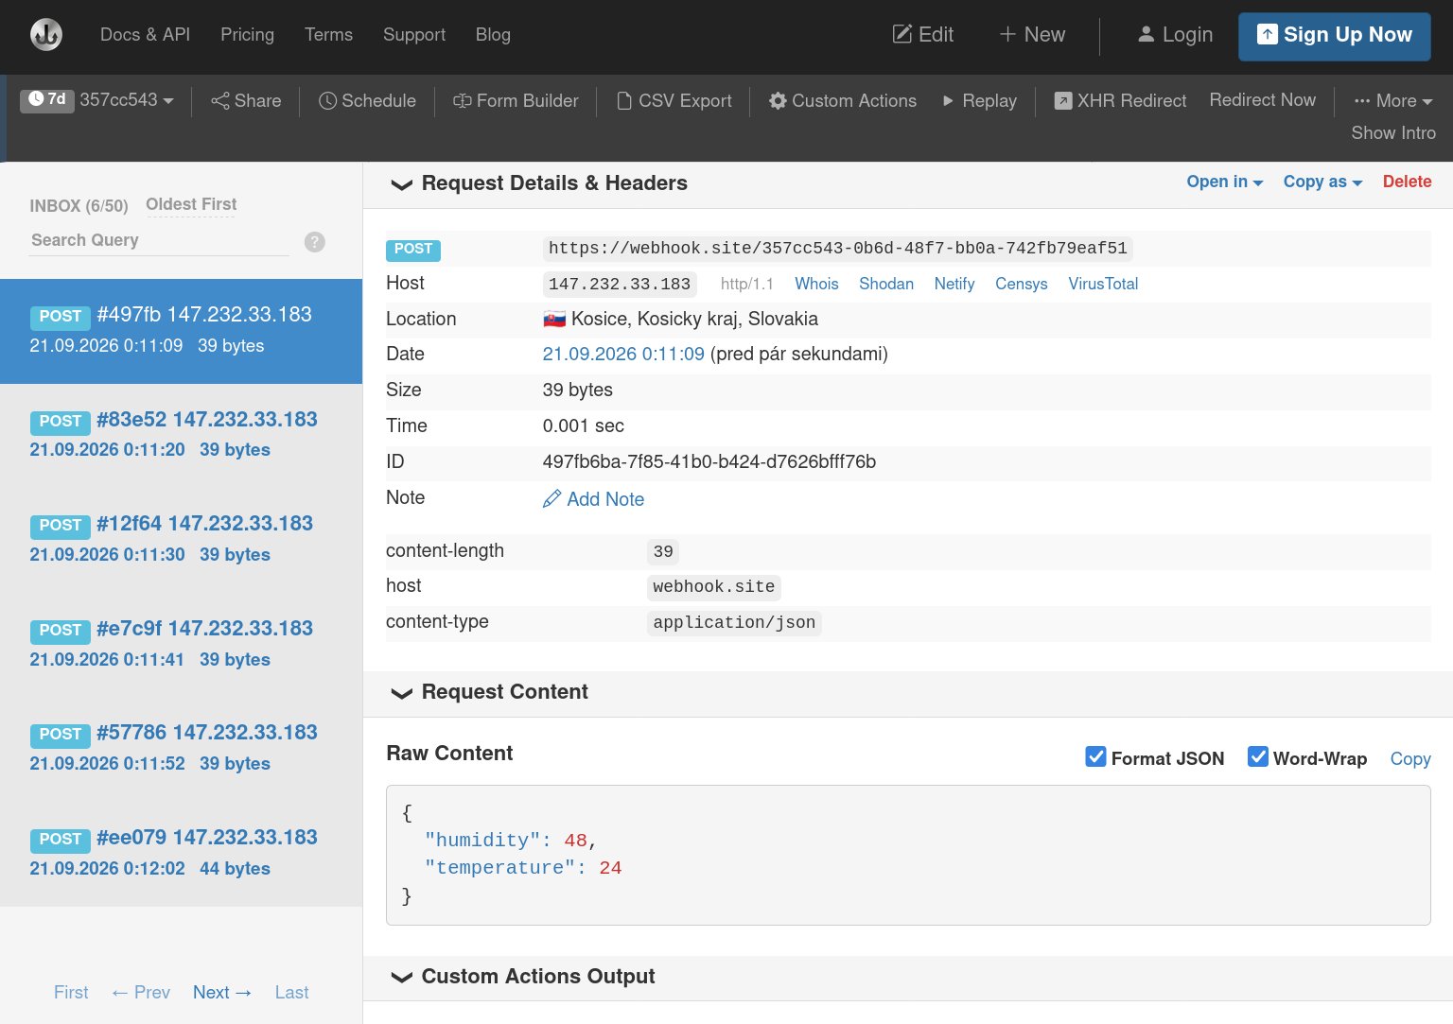Open Shodan lookup link

click(886, 284)
